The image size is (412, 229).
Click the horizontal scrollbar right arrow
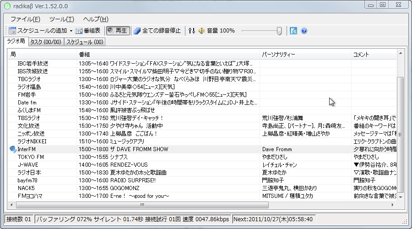coord(393,205)
